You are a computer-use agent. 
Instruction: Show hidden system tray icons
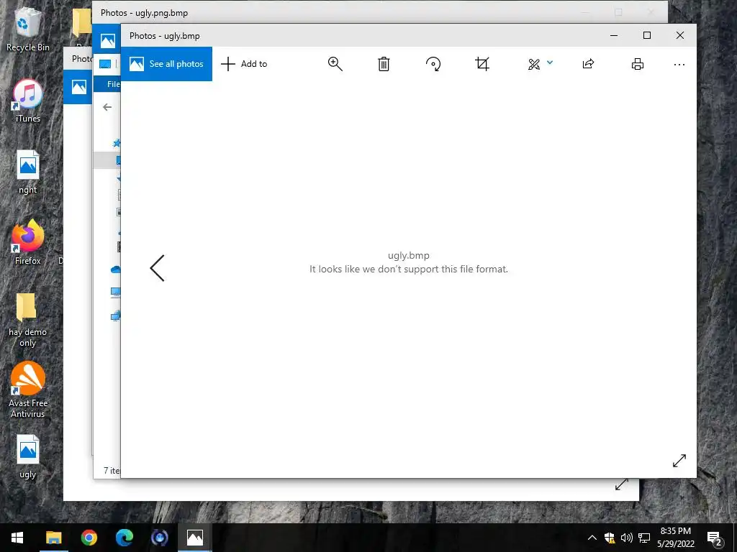592,538
